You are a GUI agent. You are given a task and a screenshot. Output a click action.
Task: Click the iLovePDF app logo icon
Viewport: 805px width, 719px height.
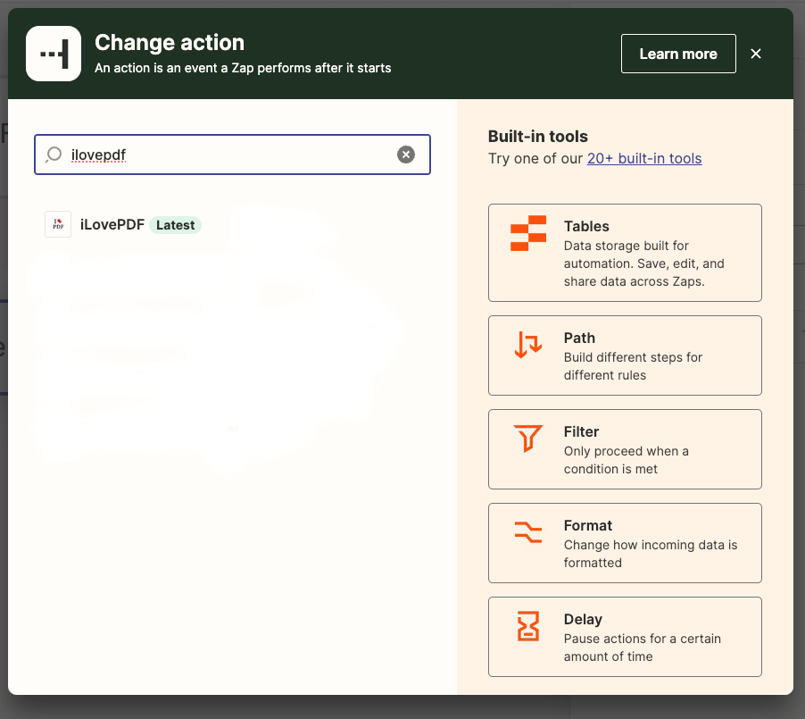58,224
